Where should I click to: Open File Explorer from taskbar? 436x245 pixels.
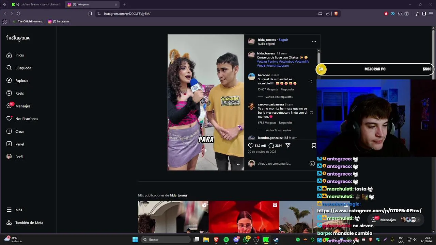tap(206, 240)
